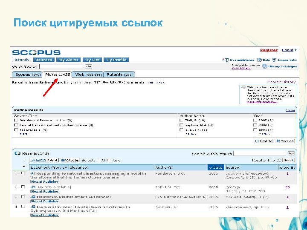Click the sort arrow beside Document column
Viewport: 307px width, 230px height.
24,167
